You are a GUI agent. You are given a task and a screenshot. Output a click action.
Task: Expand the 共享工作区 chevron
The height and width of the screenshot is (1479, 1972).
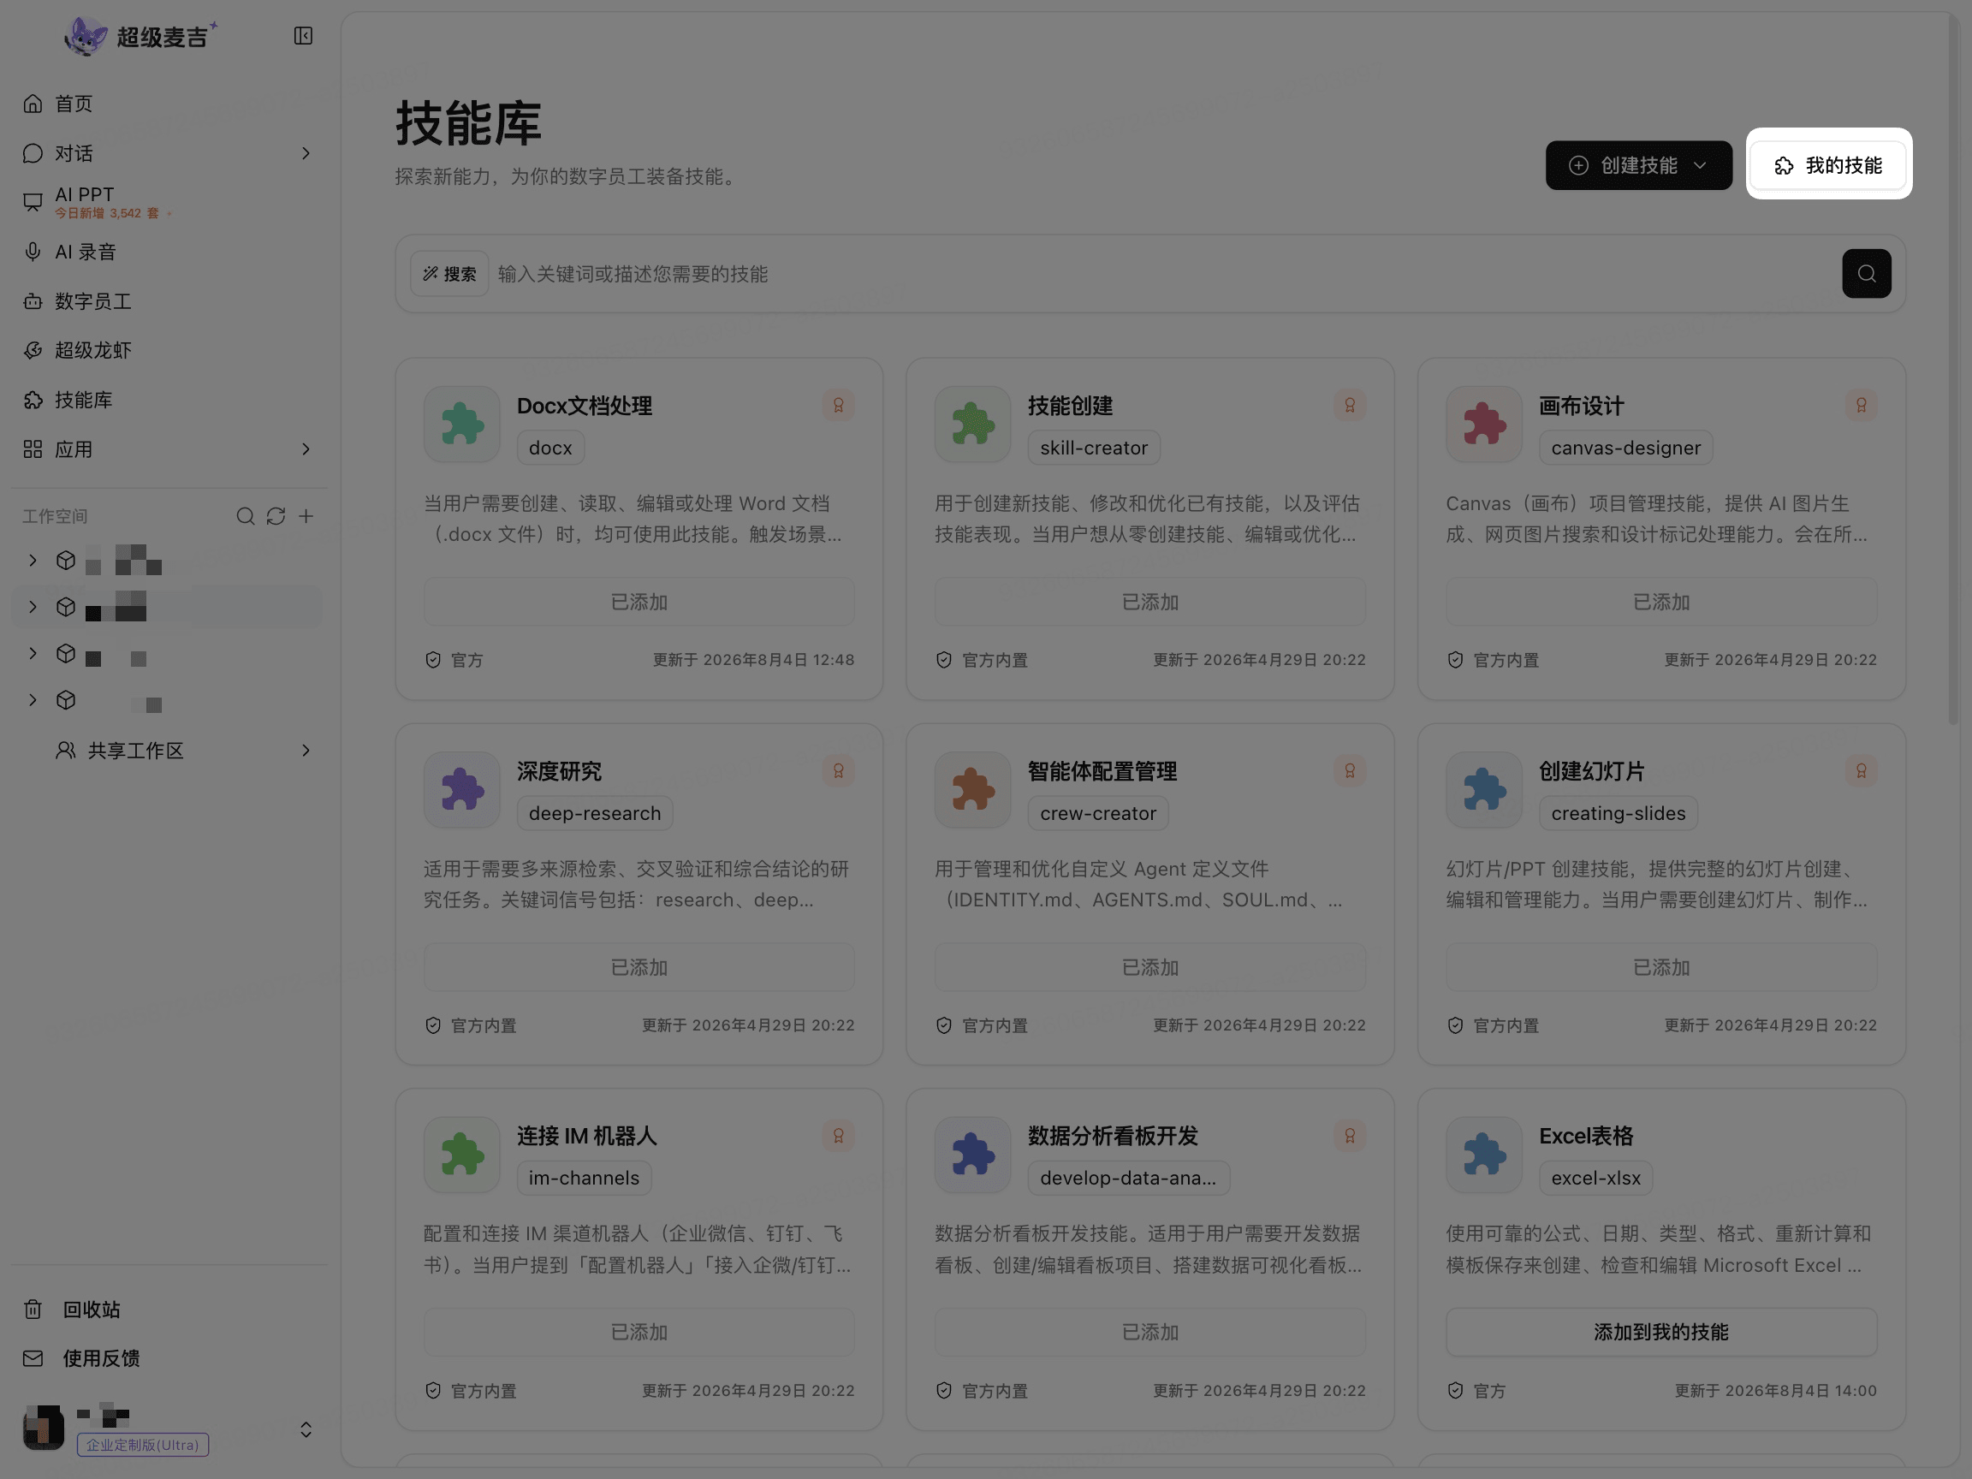[x=306, y=751]
